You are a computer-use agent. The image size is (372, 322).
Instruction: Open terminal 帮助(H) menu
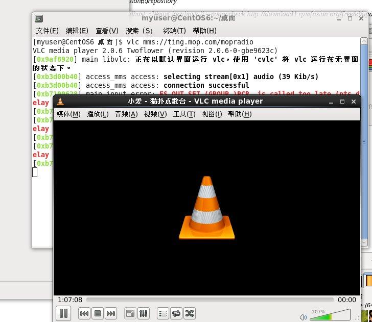(x=204, y=31)
